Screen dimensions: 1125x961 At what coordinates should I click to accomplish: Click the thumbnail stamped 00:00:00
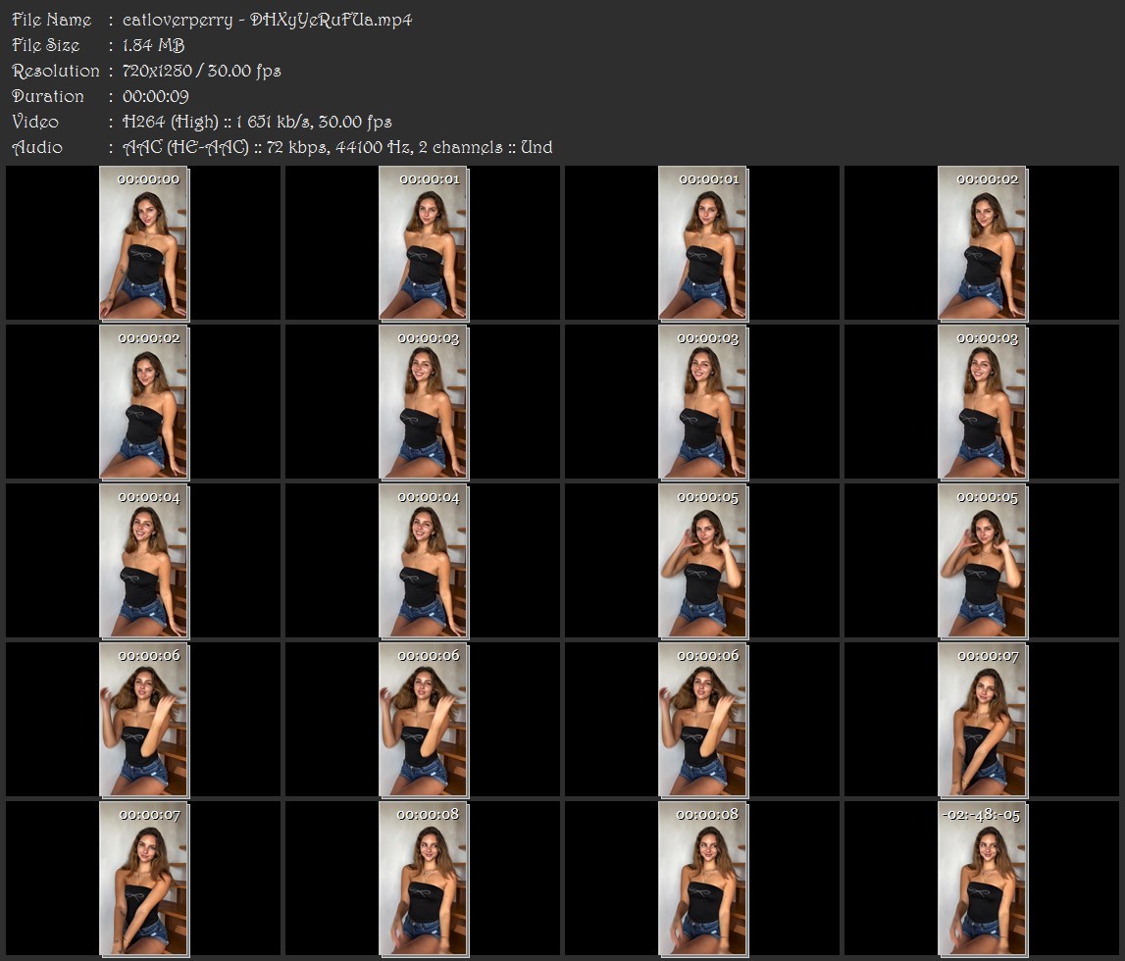point(143,242)
